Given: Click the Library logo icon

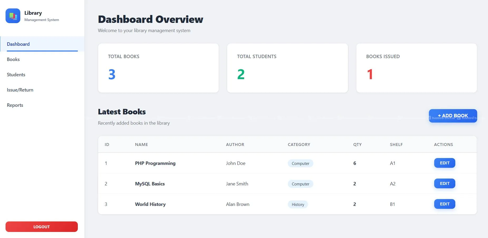Looking at the screenshot, I should pos(13,16).
